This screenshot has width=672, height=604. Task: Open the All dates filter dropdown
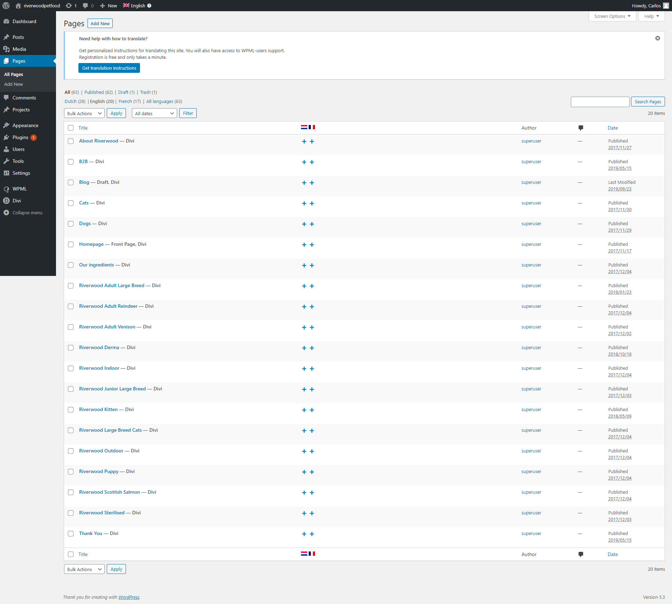pyautogui.click(x=154, y=113)
